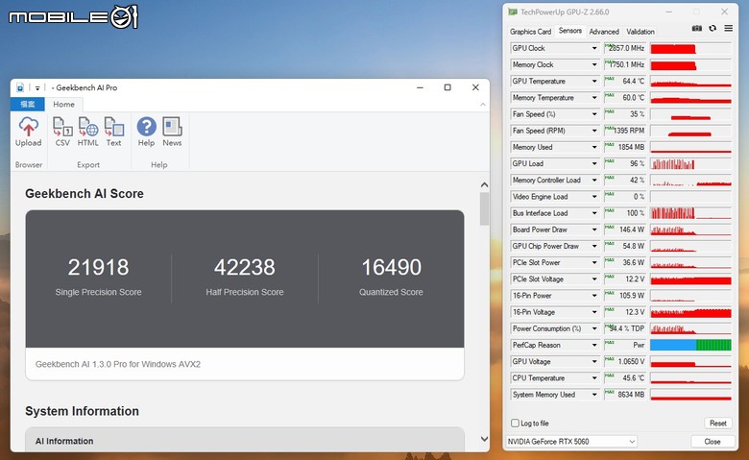Viewport: 749px width, 460px height.
Task: Open Memory Controller Load dropdown
Action: [594, 181]
